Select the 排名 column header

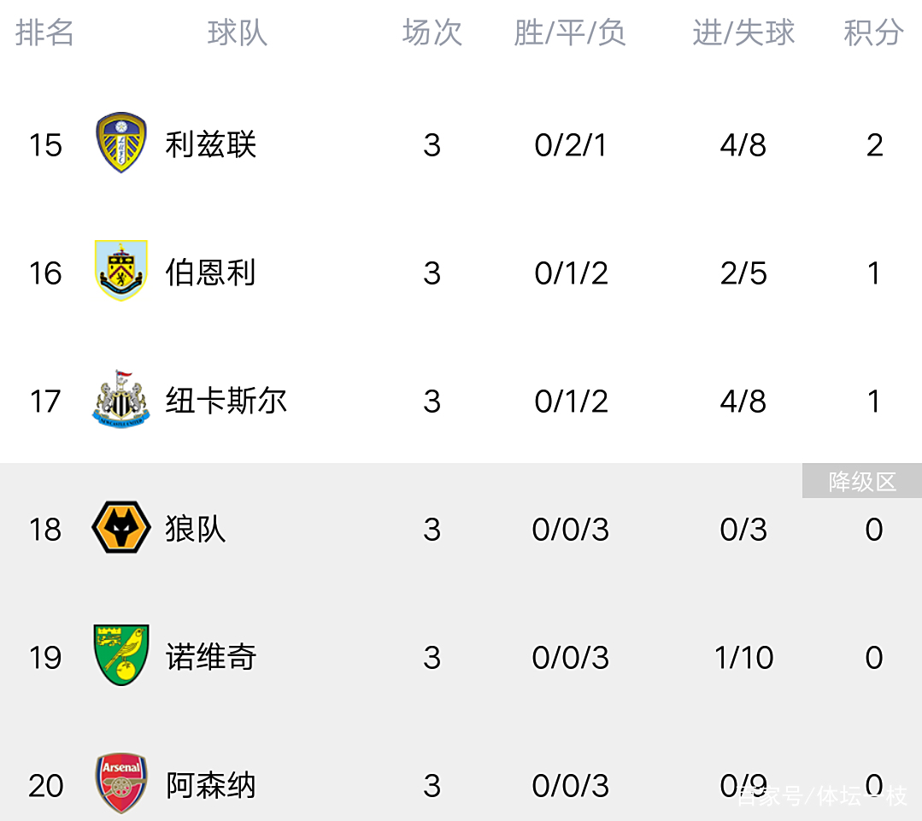tap(45, 33)
